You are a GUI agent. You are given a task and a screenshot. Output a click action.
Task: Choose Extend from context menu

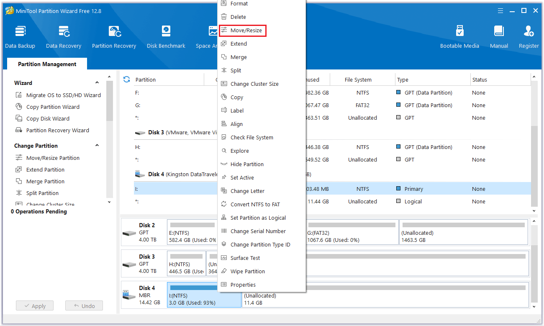coord(262,44)
